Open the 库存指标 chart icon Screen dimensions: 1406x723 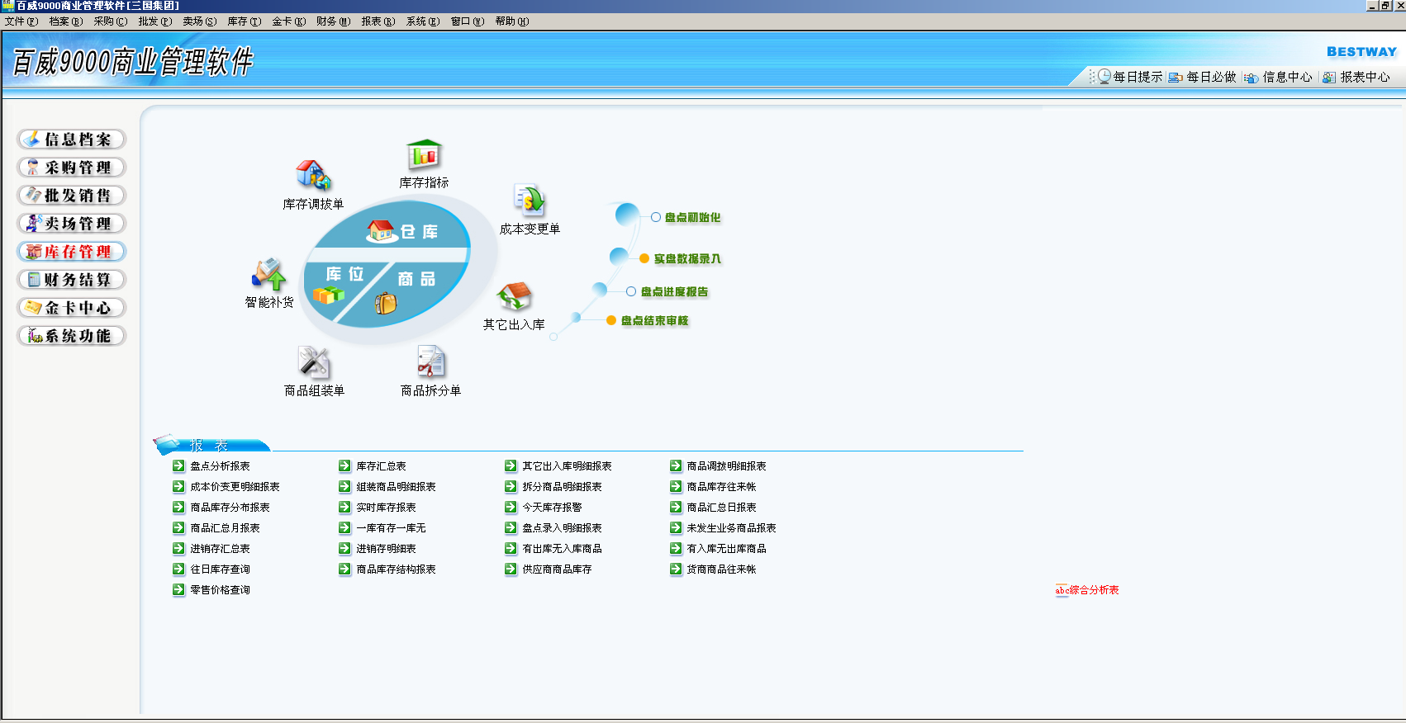pos(424,154)
